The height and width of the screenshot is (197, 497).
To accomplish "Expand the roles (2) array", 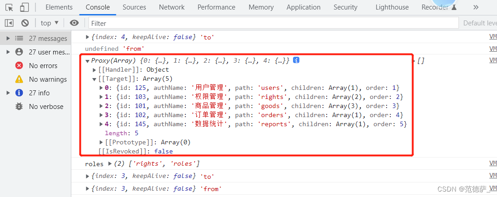I will 110,164.
